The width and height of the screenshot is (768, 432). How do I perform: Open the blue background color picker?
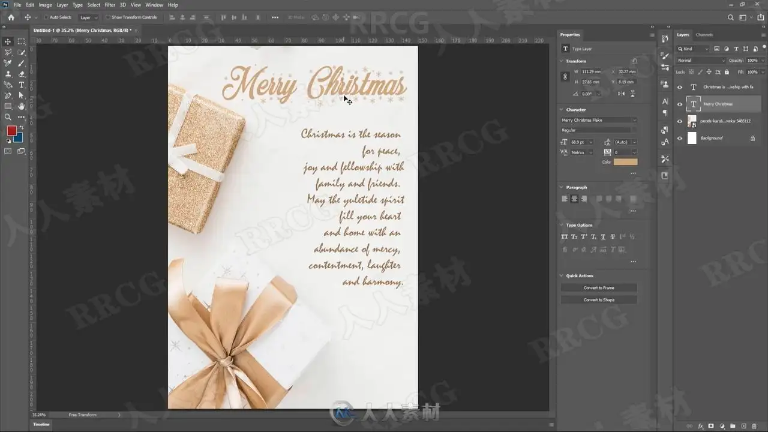pyautogui.click(x=19, y=139)
